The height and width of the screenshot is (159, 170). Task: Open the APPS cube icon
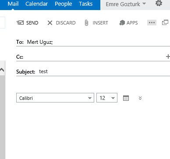[x=122, y=23]
